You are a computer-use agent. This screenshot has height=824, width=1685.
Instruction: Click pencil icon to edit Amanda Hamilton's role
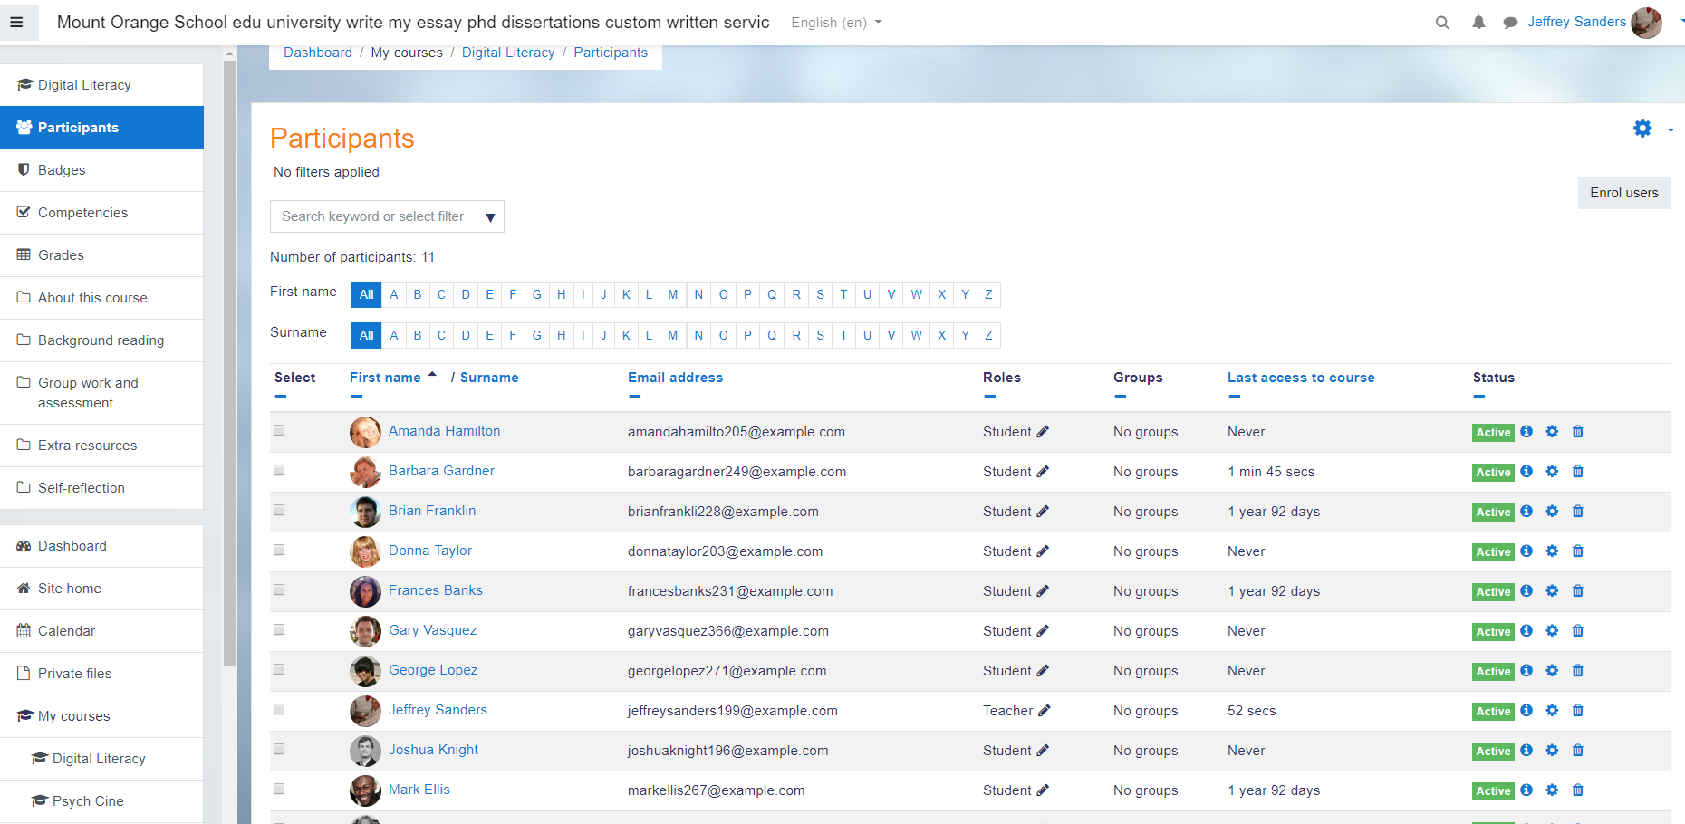(x=1043, y=432)
